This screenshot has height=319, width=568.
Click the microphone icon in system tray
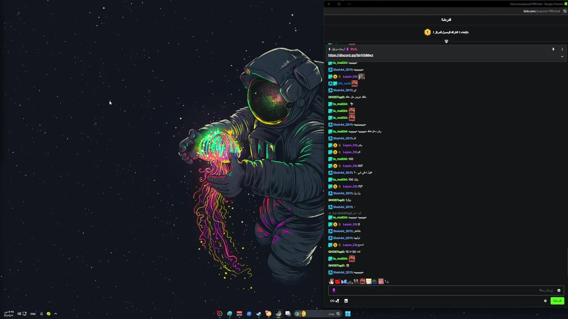coord(41,314)
